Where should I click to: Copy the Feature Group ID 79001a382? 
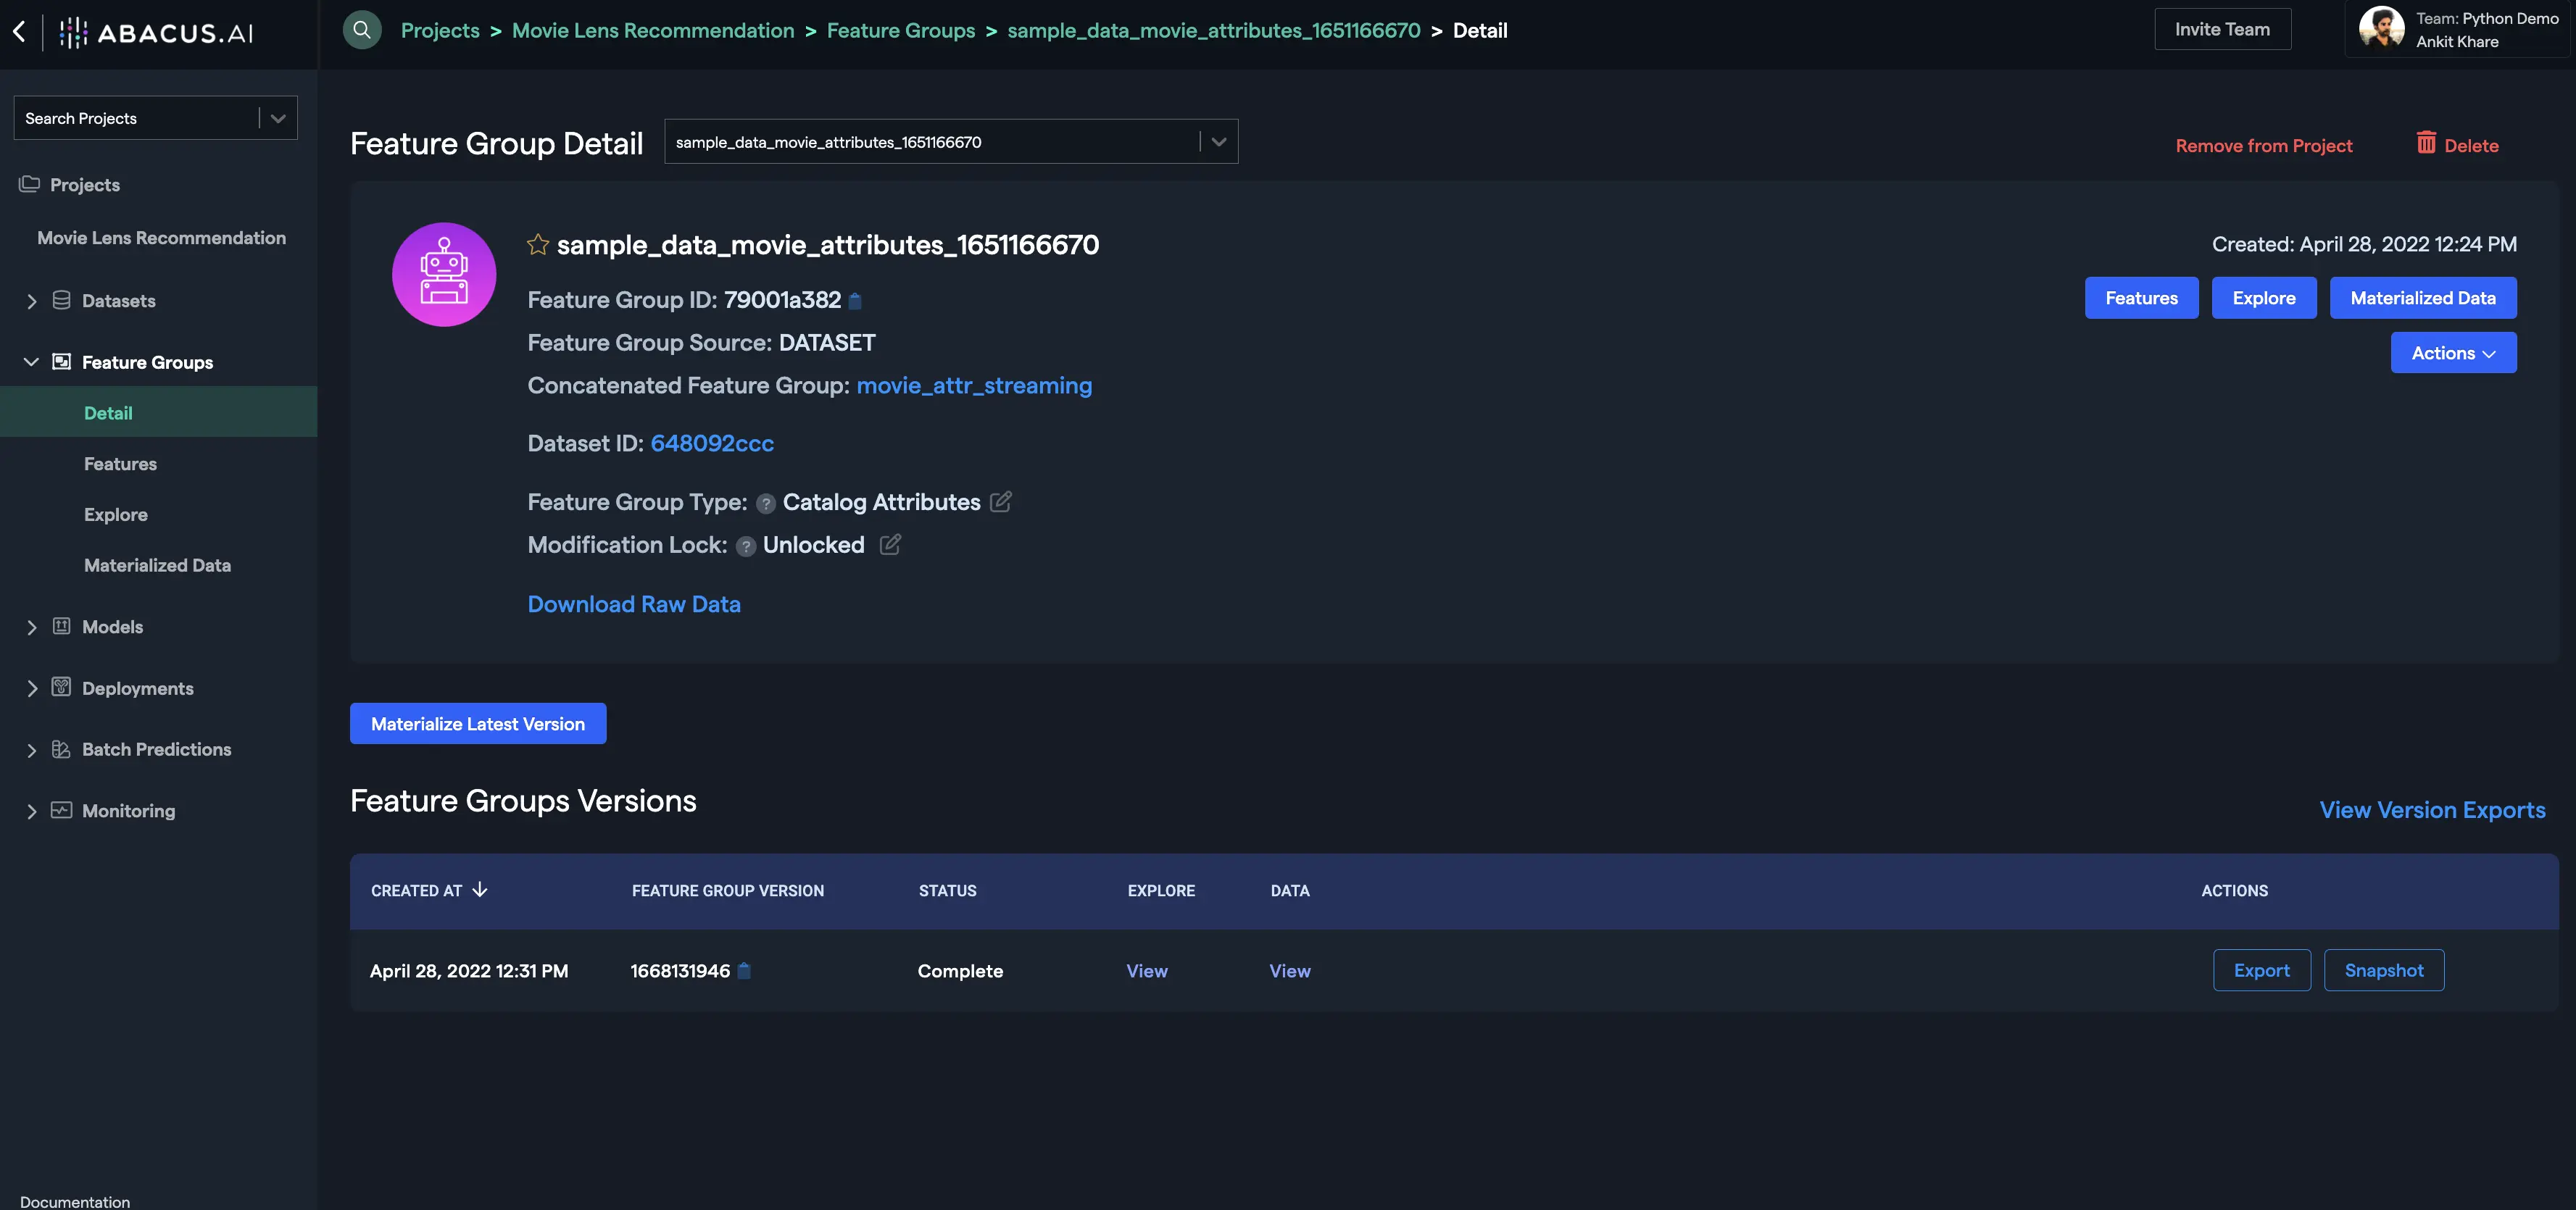855,301
